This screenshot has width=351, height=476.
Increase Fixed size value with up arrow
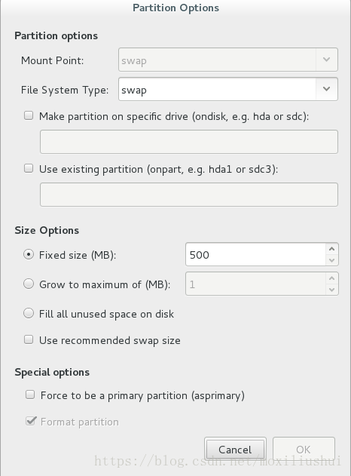tap(332, 249)
